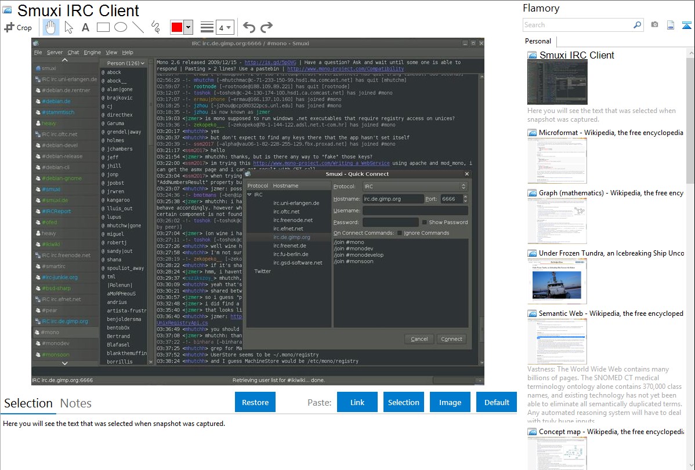Screen dimensions: 695x470
Task: Pick the ellipse shape tool
Action: click(121, 27)
